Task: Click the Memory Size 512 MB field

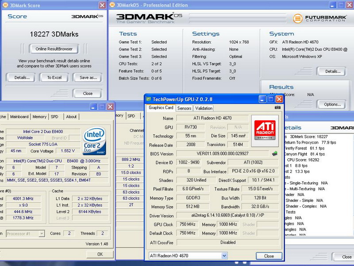Action: (x=192, y=207)
